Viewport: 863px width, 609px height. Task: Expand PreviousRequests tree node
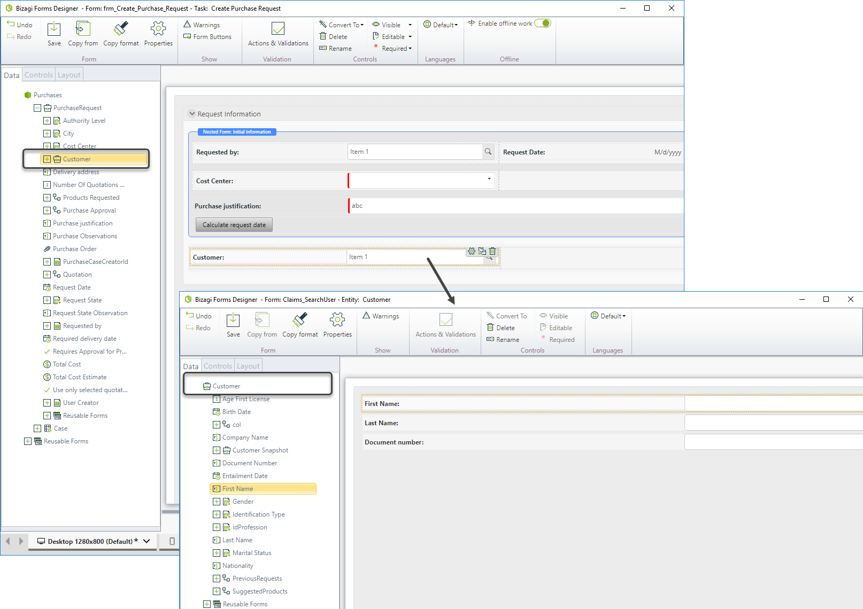217,579
